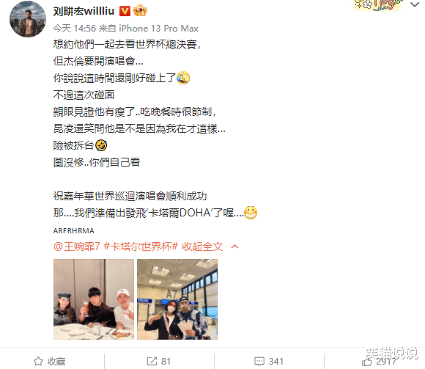
Task: Open the #卡塔尔世界杯# hashtag topic
Action: [141, 246]
